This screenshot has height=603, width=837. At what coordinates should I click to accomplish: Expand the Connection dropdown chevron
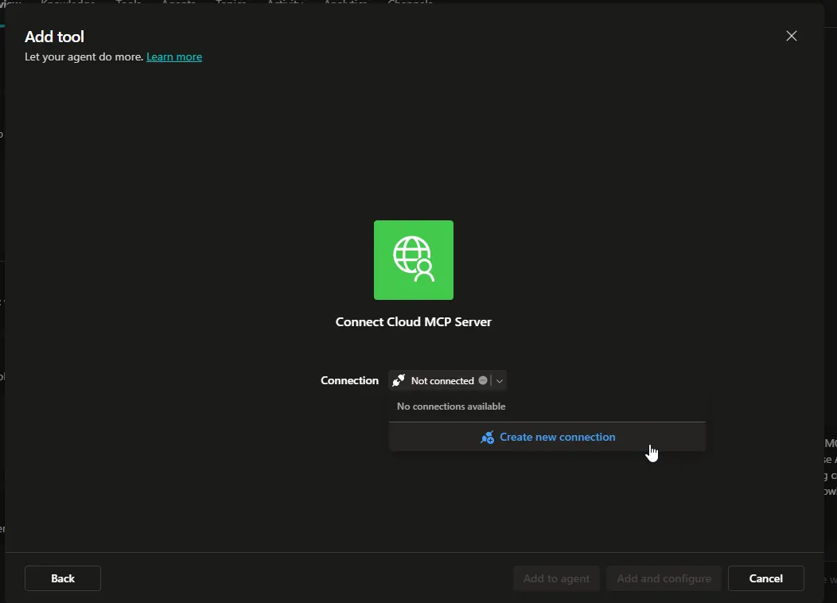click(500, 380)
